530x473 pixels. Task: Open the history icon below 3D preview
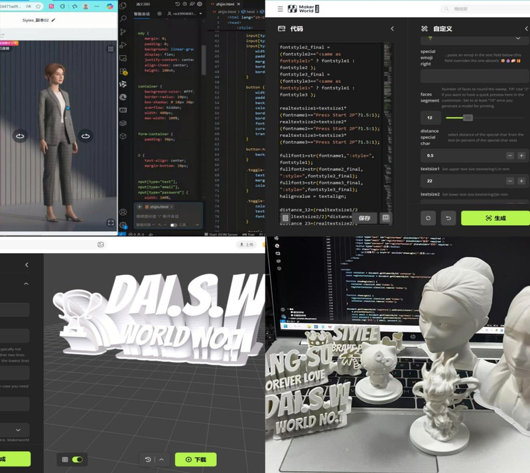[148, 459]
